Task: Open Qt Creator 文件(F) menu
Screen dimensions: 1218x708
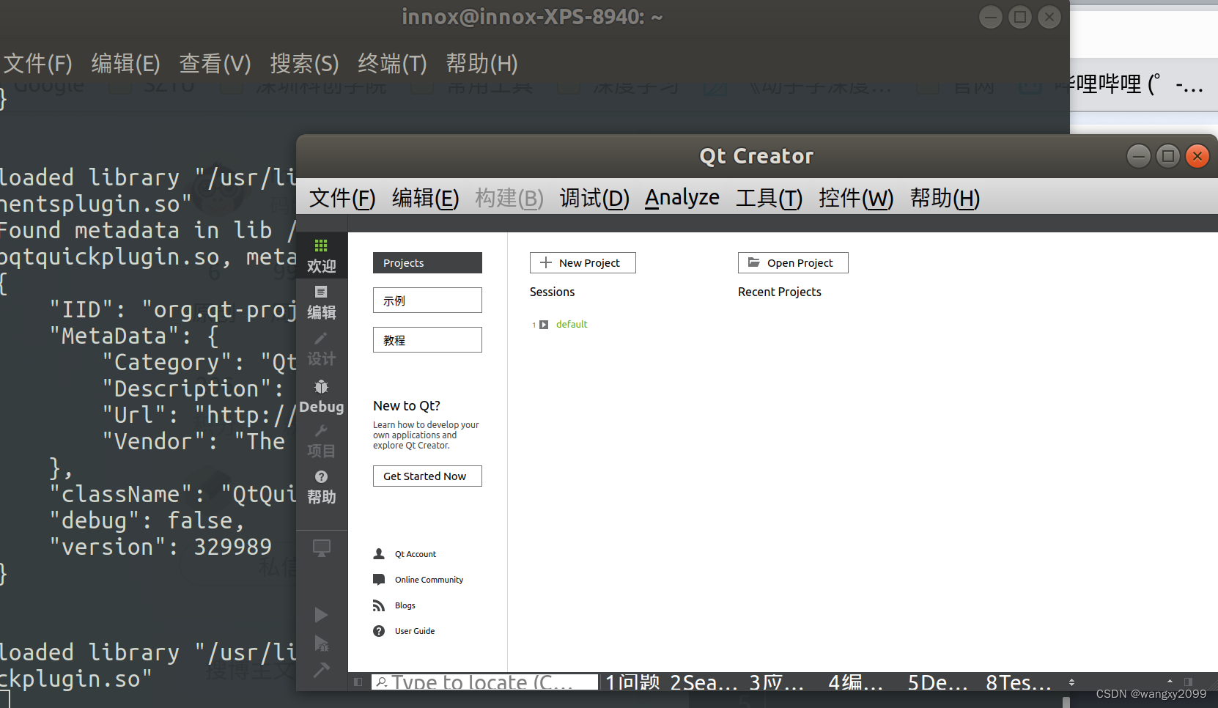Action: 342,198
